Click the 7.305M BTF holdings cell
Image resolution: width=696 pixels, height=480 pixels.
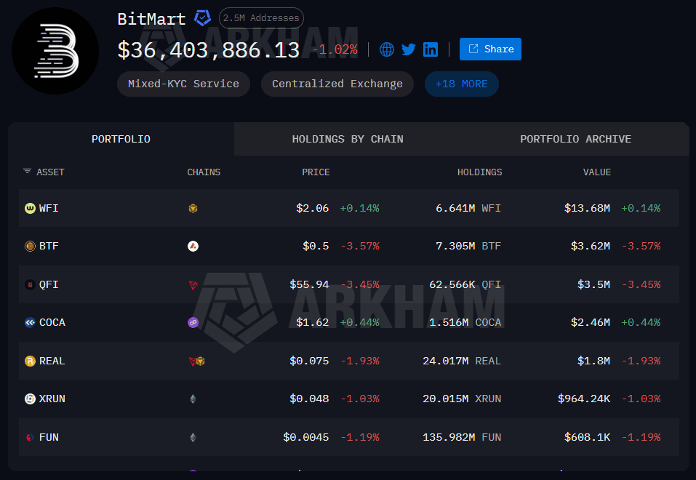click(468, 246)
